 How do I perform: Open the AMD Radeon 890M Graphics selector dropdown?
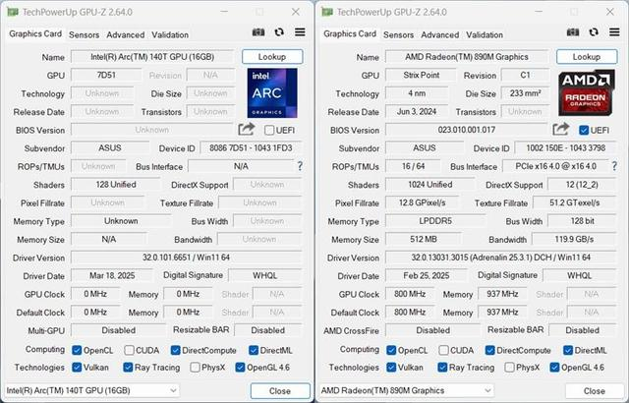[x=406, y=390]
